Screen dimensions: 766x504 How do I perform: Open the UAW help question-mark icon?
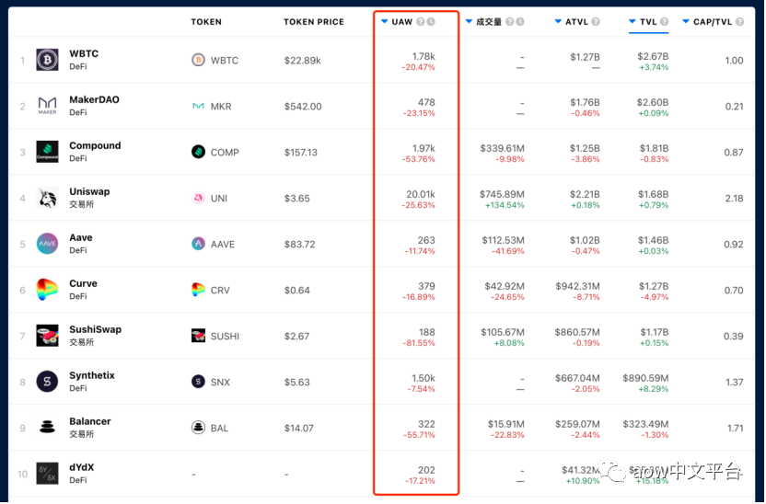click(420, 21)
